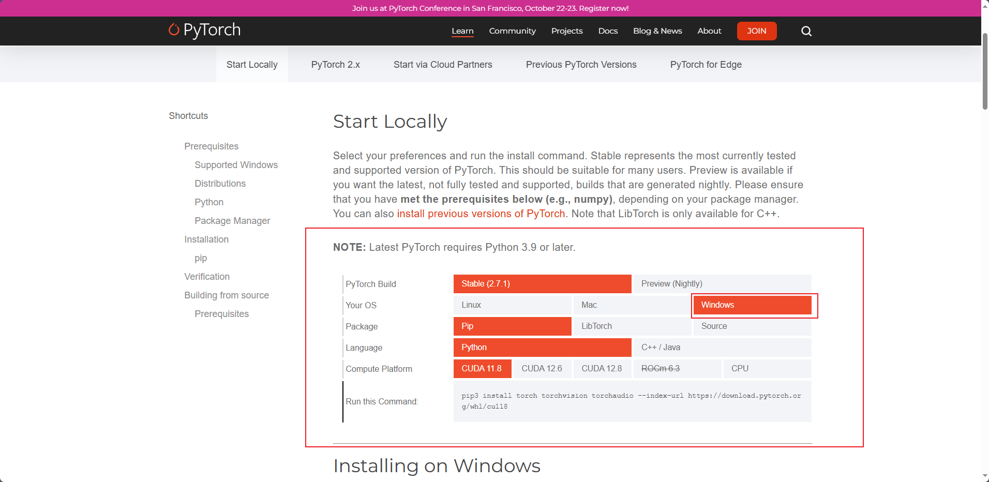Go to Distributions shortcut

pos(220,184)
